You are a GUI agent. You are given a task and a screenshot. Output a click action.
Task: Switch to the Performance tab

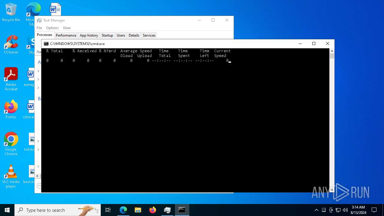click(x=66, y=35)
